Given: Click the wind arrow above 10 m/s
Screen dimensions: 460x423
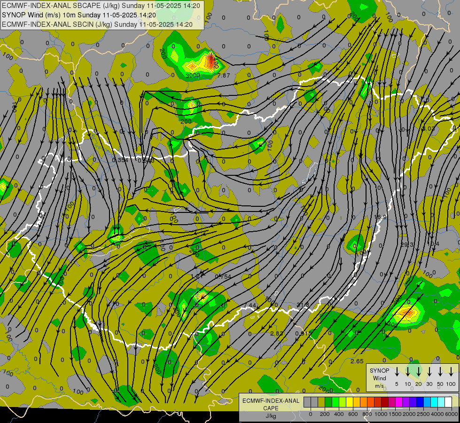Looking at the screenshot, I should tap(407, 372).
